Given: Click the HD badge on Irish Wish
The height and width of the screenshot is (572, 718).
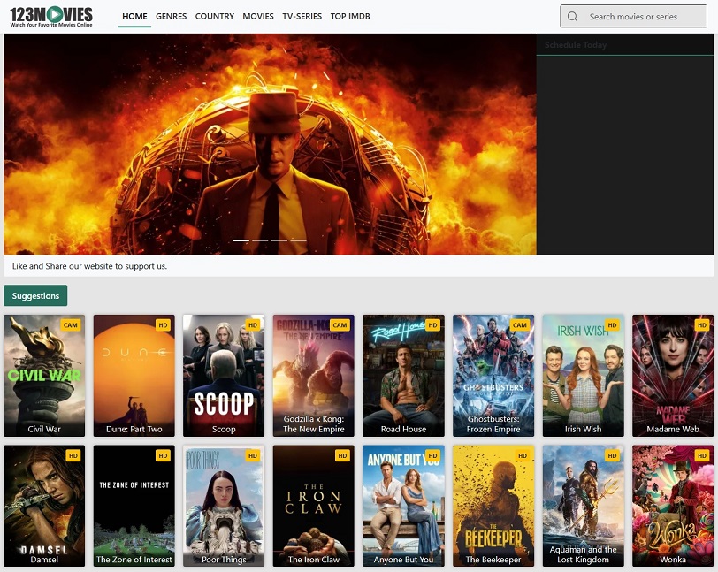Looking at the screenshot, I should tap(612, 325).
